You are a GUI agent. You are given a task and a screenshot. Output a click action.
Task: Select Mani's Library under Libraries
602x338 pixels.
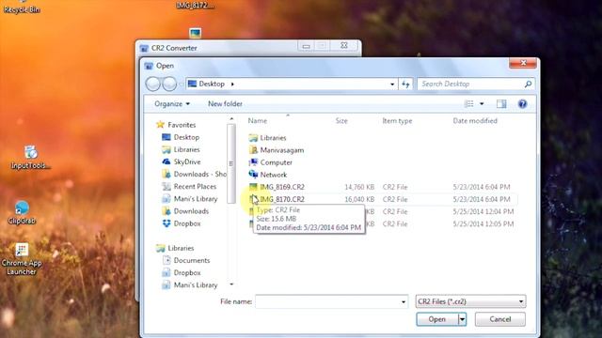(190, 284)
